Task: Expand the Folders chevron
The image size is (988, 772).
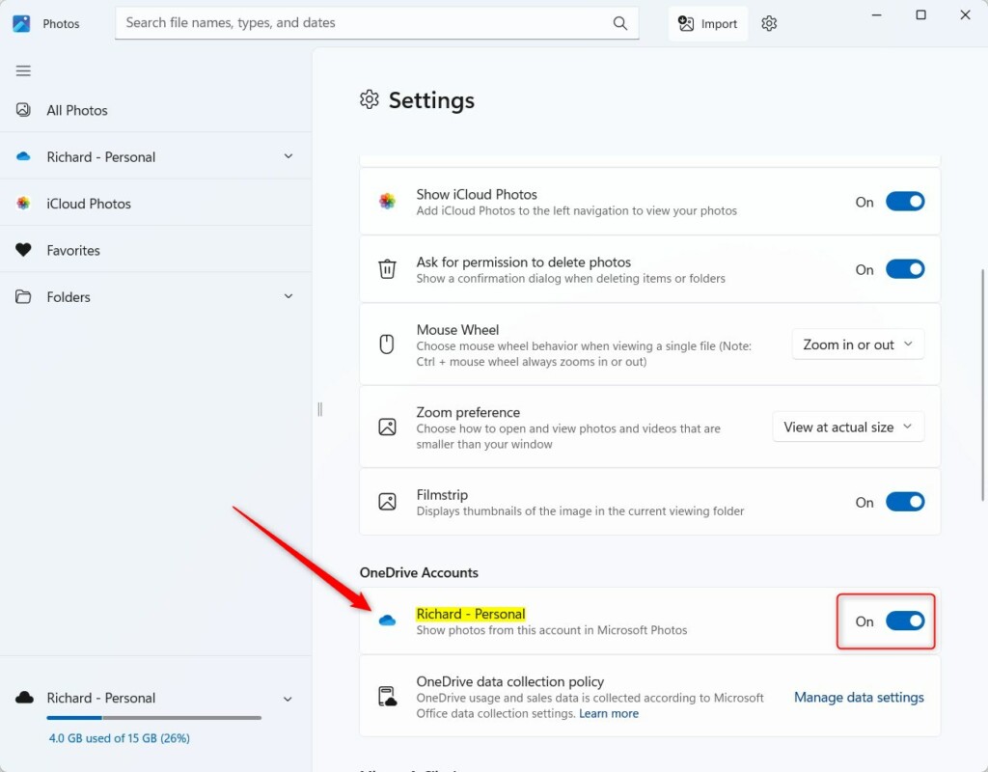Action: point(288,296)
